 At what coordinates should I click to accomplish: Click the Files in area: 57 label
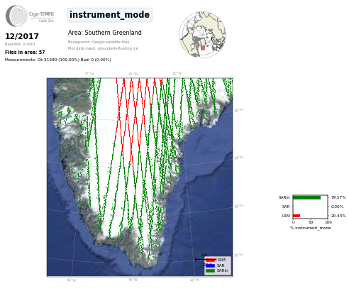(x=25, y=53)
